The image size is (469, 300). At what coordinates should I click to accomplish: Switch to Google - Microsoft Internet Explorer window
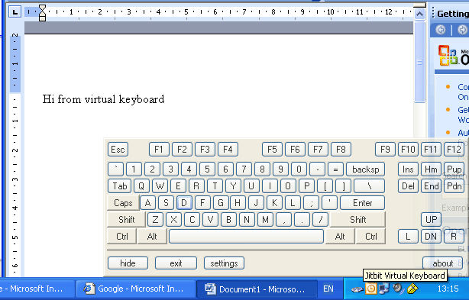tap(136, 289)
